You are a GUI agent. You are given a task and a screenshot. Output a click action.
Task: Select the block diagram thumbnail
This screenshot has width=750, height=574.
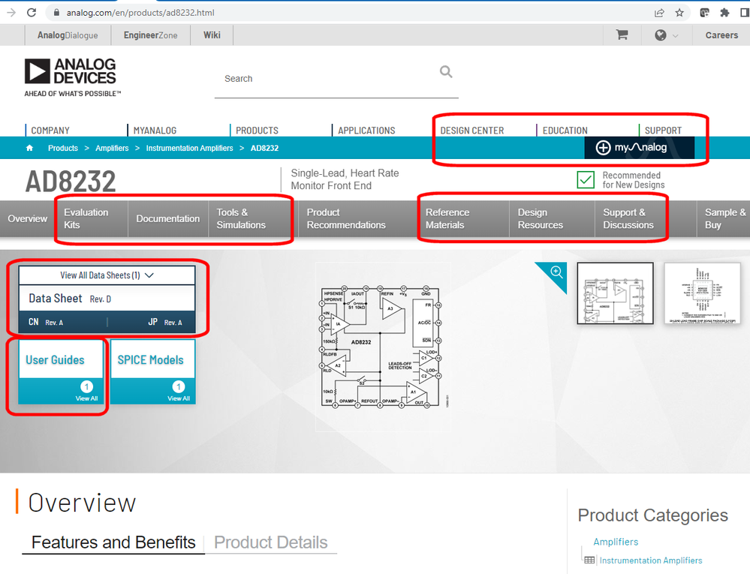pyautogui.click(x=615, y=293)
